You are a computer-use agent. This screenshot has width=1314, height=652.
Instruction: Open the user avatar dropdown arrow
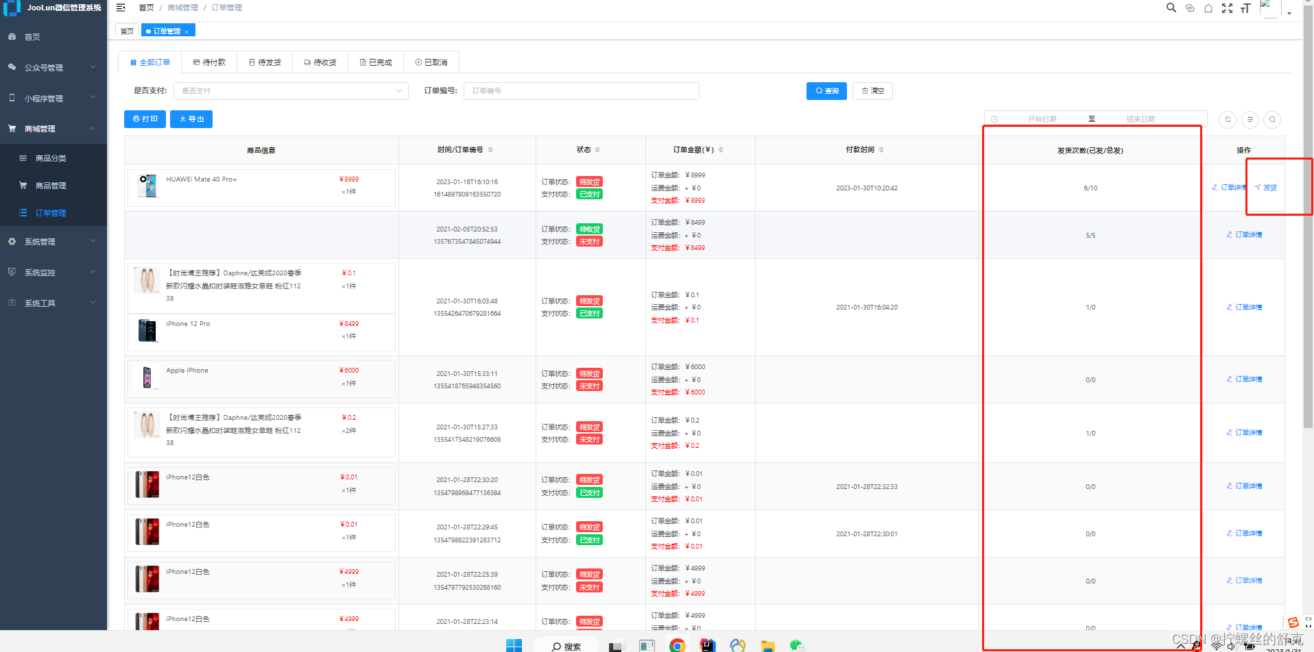click(1289, 12)
